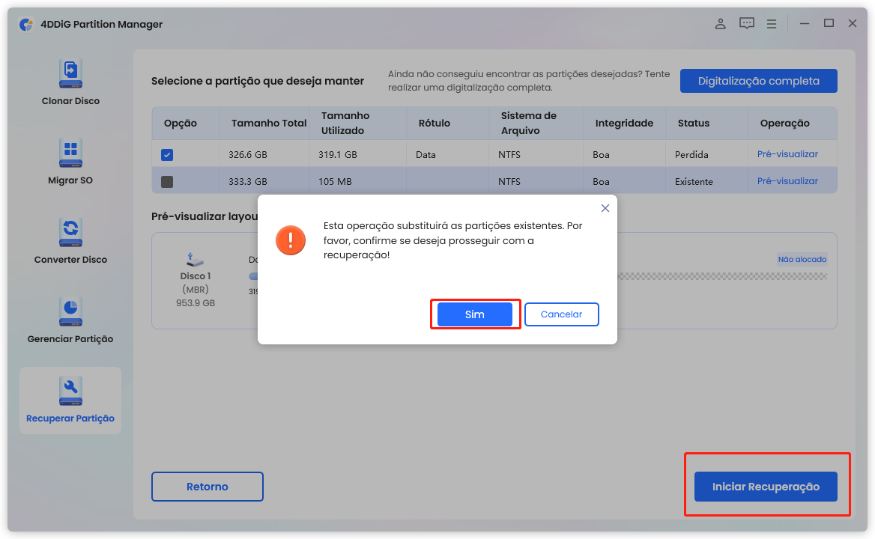The width and height of the screenshot is (875, 539).
Task: Open the user account icon
Action: (720, 24)
